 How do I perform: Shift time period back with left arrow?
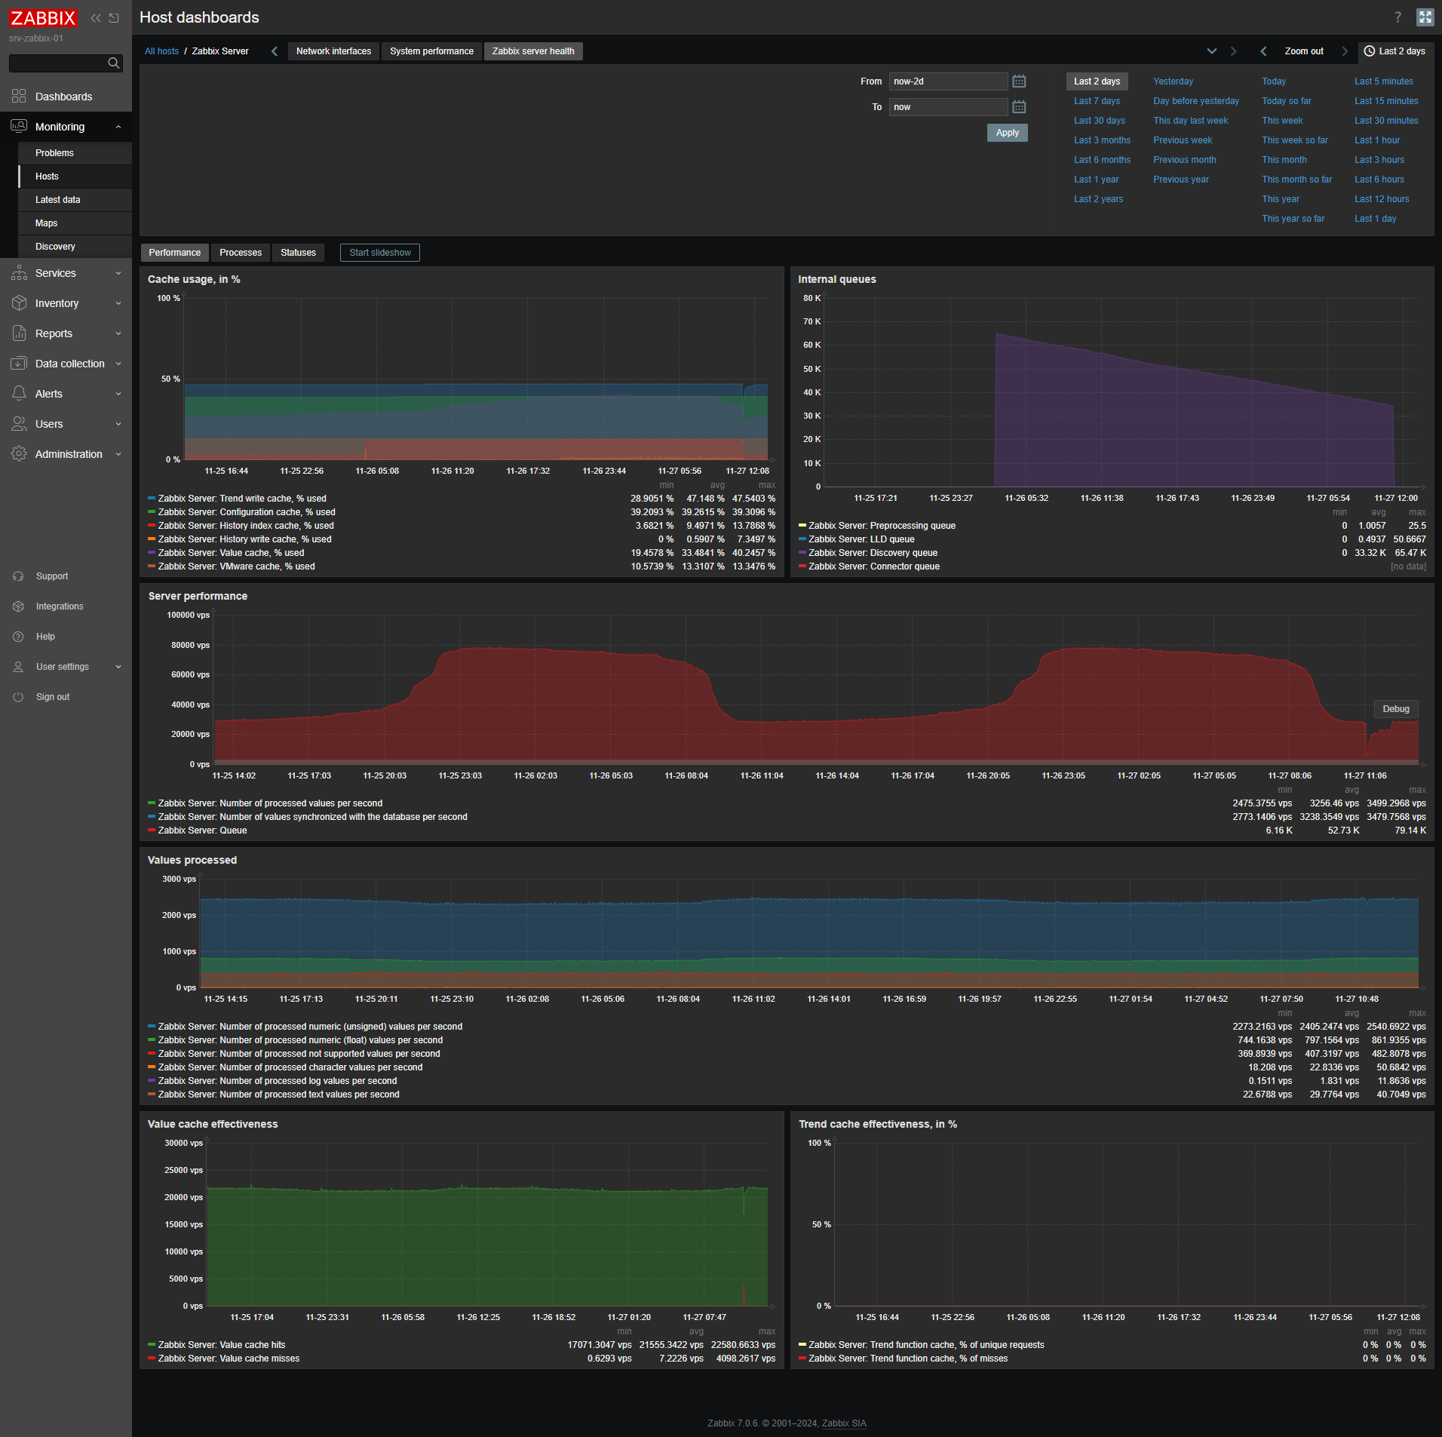pos(1263,51)
